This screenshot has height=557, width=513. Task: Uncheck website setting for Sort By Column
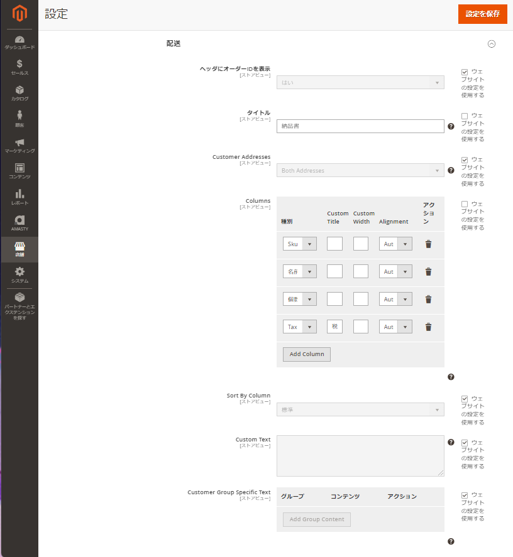464,399
